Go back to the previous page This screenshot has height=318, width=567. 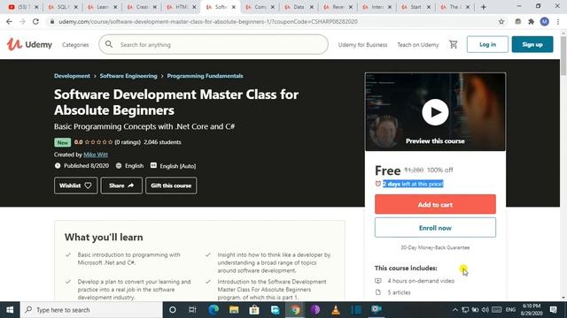9,21
